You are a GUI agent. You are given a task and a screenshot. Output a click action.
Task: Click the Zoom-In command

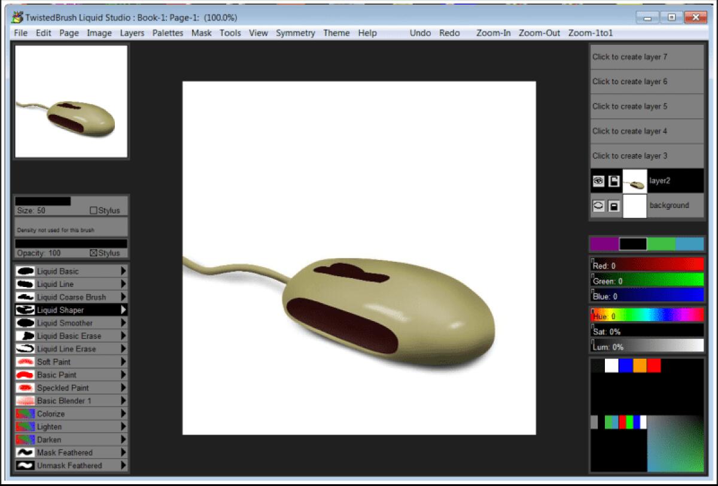[x=492, y=33]
